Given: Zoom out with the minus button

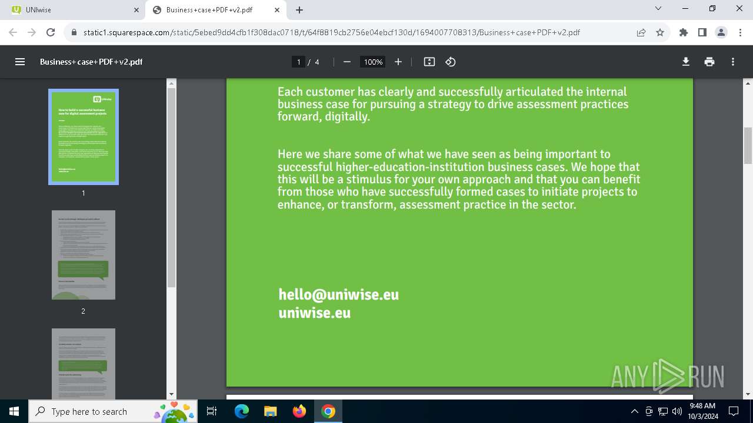Looking at the screenshot, I should (347, 62).
